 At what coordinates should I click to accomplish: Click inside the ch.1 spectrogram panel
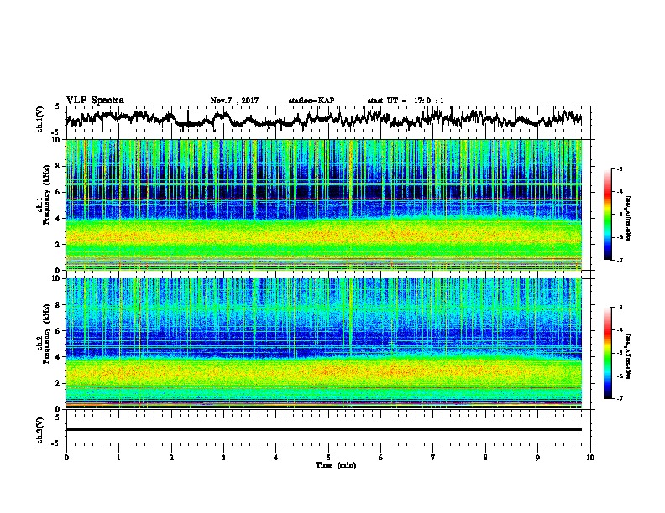pos(324,205)
